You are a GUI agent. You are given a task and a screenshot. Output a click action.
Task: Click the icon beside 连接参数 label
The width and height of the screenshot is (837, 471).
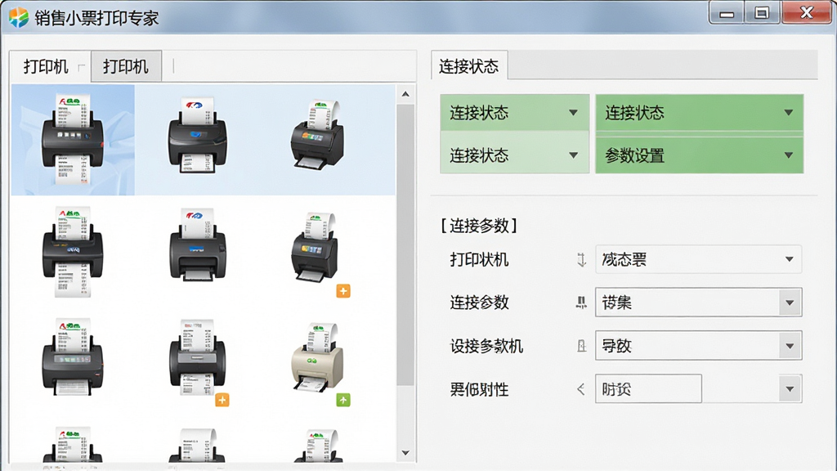point(581,303)
